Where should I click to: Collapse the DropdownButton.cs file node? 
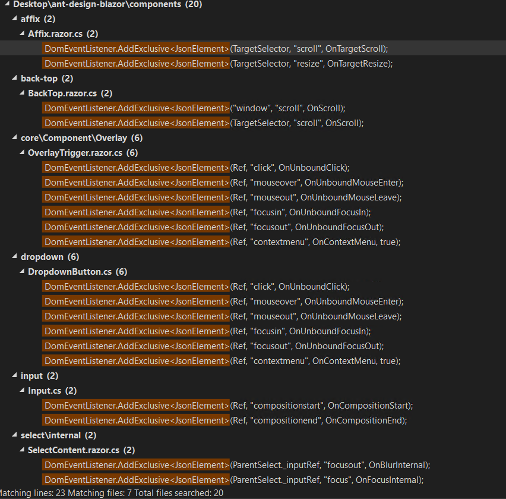[22, 271]
